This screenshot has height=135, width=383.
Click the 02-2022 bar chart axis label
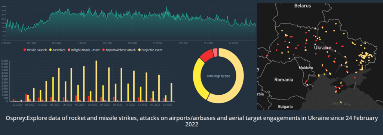17,105
